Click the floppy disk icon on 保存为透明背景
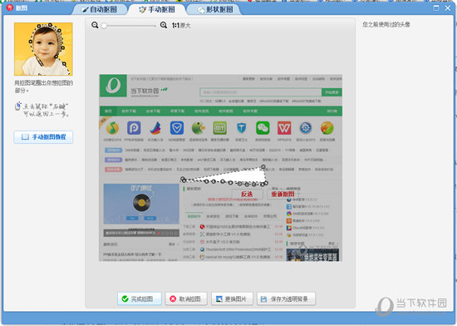 [x=263, y=299]
